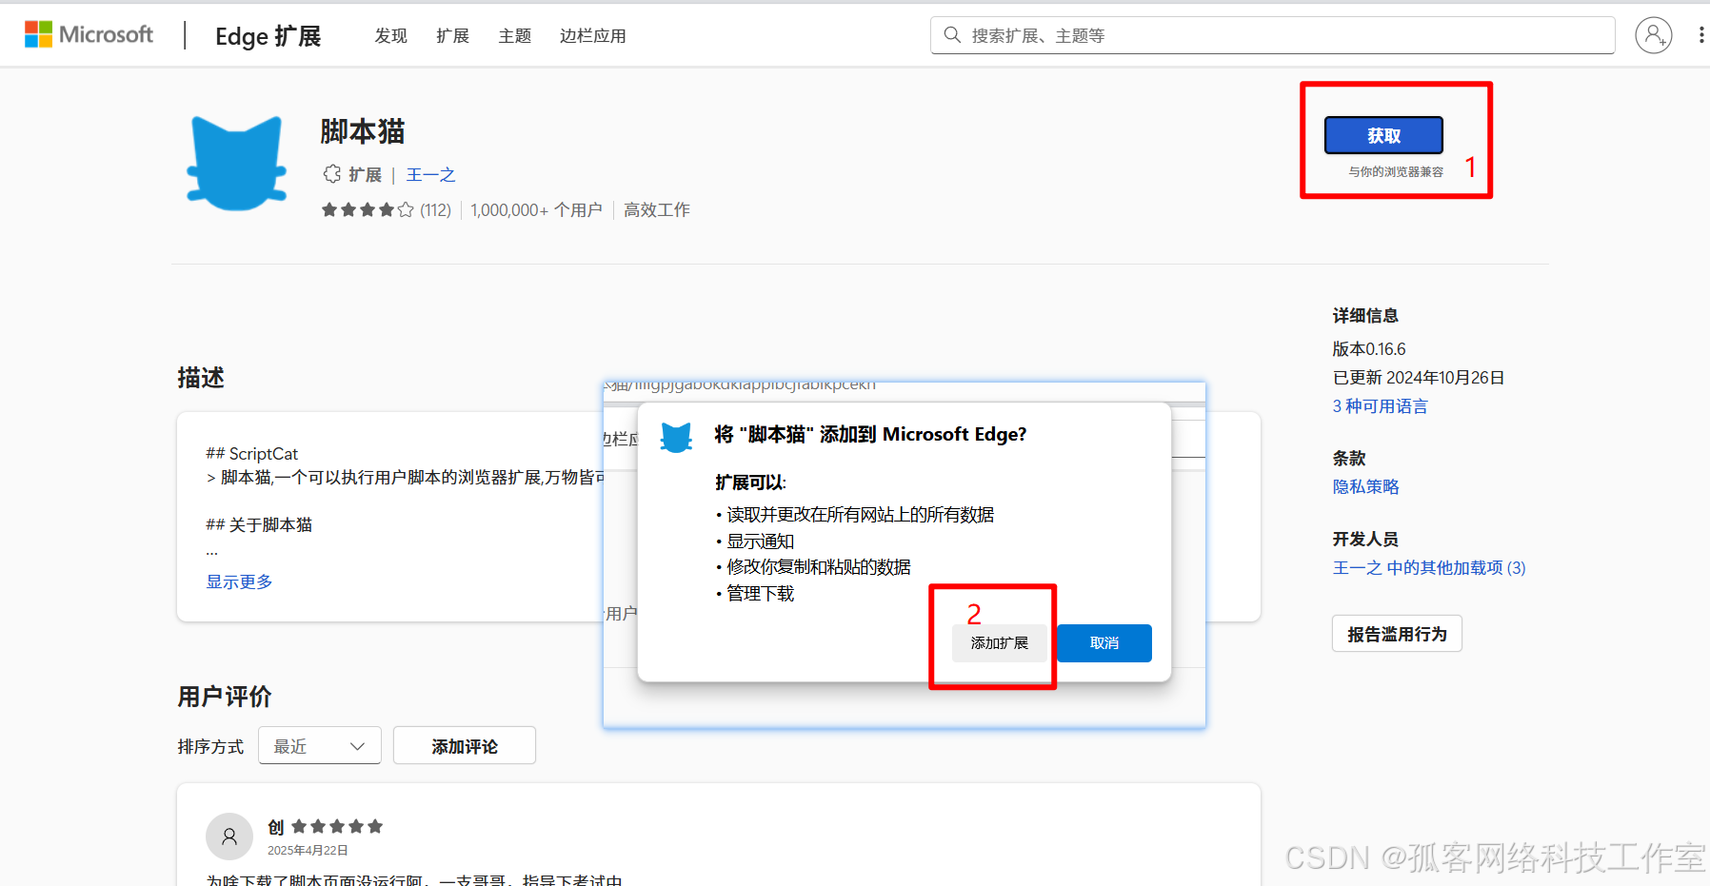Open the 发现 tab
The width and height of the screenshot is (1710, 886).
(x=390, y=36)
